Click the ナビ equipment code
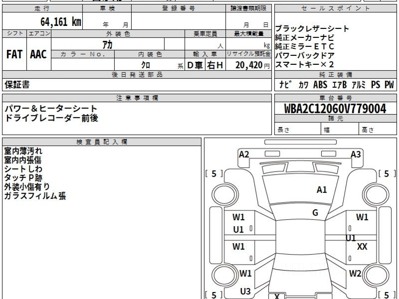 [x=286, y=85]
